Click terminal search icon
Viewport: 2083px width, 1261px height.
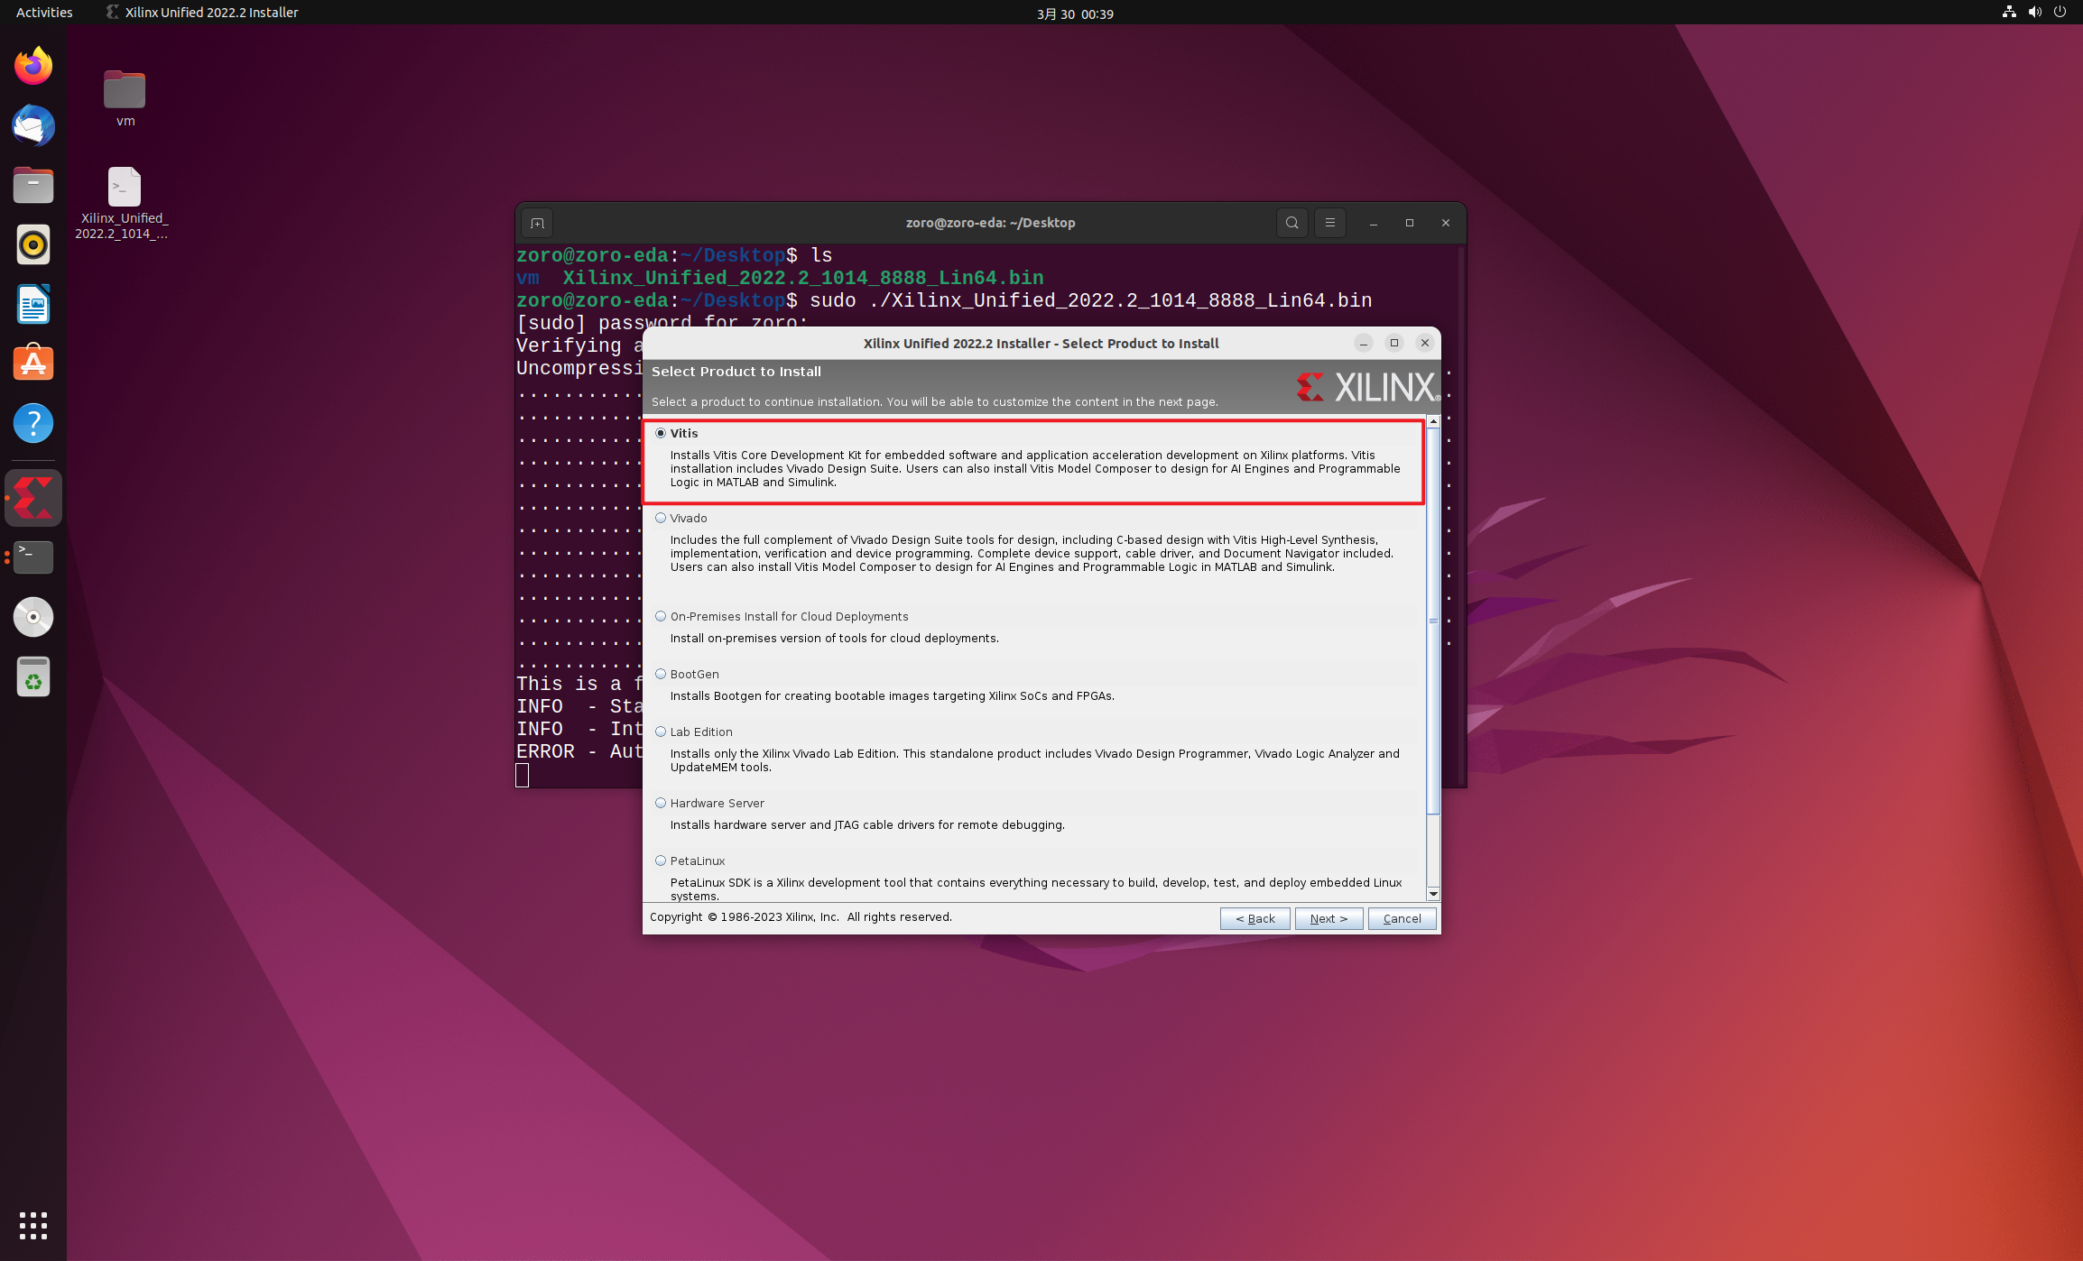click(1291, 223)
